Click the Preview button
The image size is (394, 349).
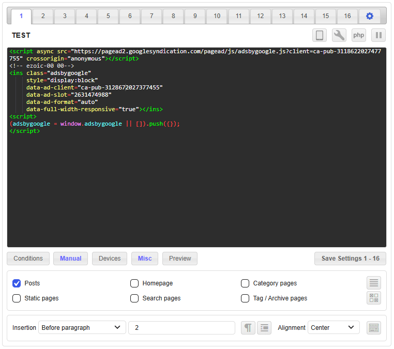point(180,259)
